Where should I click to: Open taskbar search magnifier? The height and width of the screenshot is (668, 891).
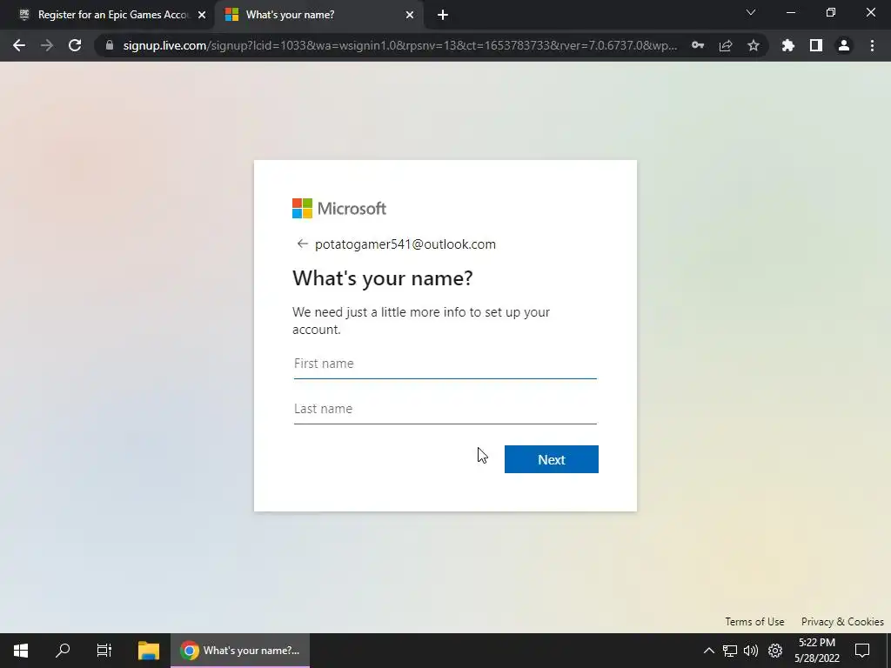pos(63,651)
